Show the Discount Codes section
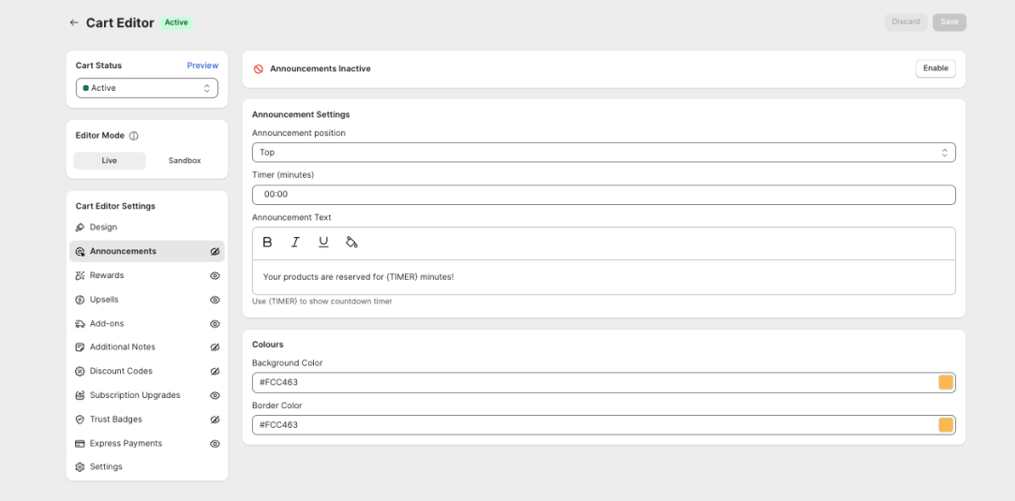Viewport: 1015px width, 501px height. 216,371
